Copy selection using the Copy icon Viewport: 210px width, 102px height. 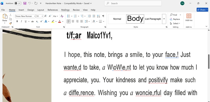coord(10,19)
